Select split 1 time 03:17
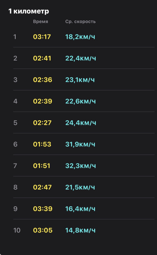 tap(42, 37)
